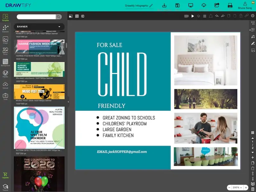This screenshot has width=256, height=192.
Task: Toggle the grid view icon on right panel
Action: [x=252, y=132]
